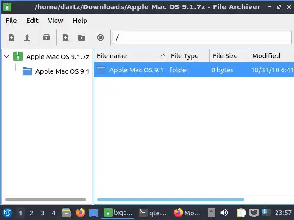294x220 pixels.
Task: Open the Help menu
Action: coord(80,21)
